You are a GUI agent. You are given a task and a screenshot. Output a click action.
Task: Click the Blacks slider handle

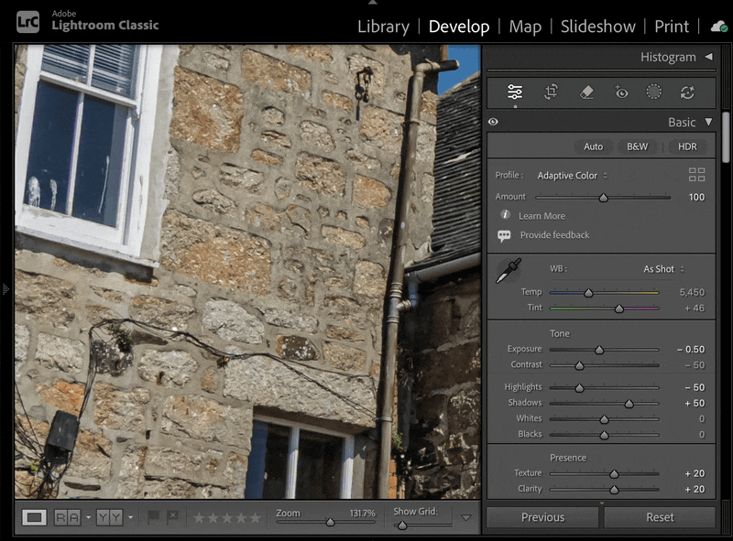click(x=604, y=435)
